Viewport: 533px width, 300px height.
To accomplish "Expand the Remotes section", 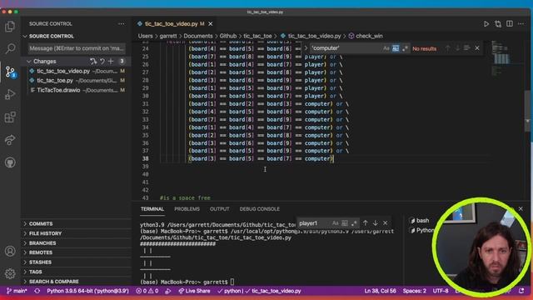I will pos(41,252).
